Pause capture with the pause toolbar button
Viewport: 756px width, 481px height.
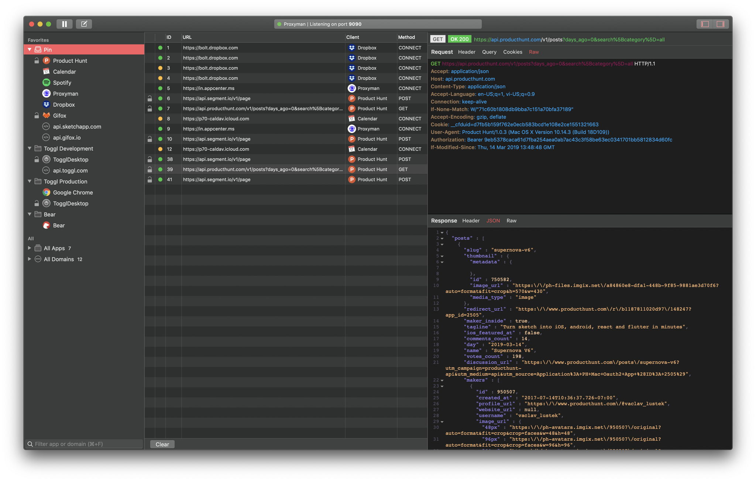[64, 24]
